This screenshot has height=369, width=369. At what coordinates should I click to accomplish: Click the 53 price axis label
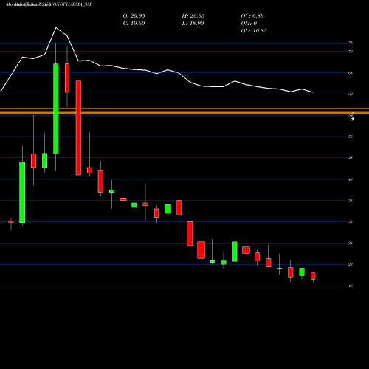351,137
